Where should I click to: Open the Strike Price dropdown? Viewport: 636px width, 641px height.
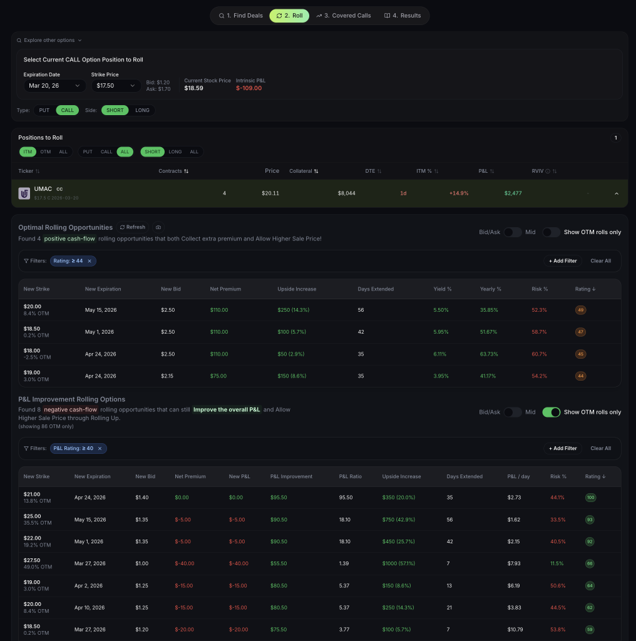pos(116,86)
